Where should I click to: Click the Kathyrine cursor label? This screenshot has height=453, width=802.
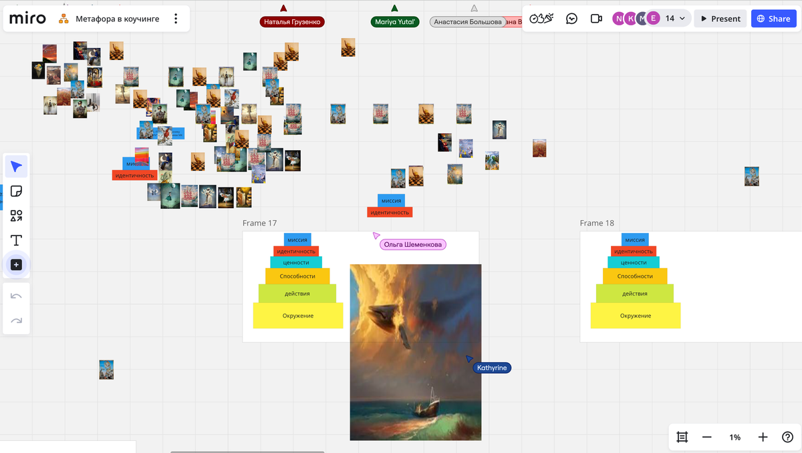tap(492, 368)
